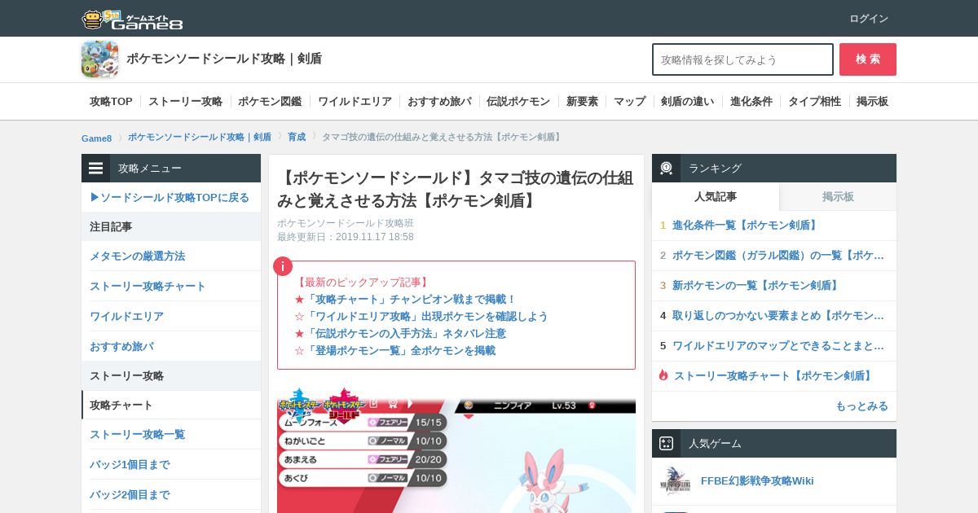The image size is (978, 513).
Task: Click ログイン in the top bar
Action: coord(869,19)
